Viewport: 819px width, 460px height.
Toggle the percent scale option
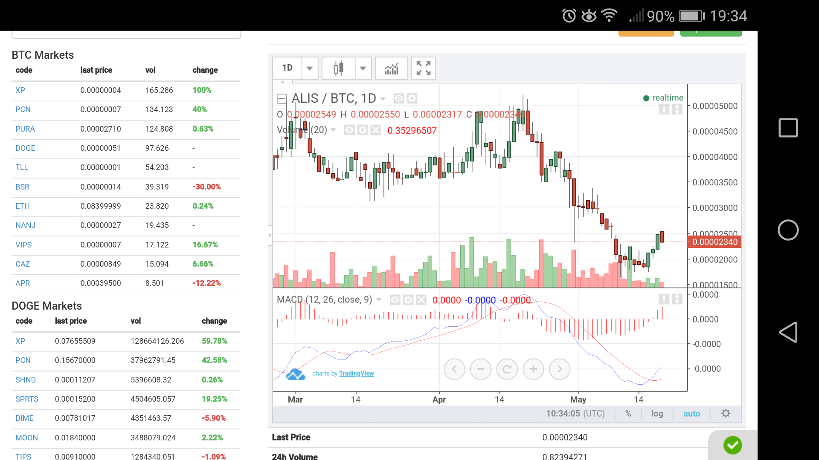click(628, 414)
